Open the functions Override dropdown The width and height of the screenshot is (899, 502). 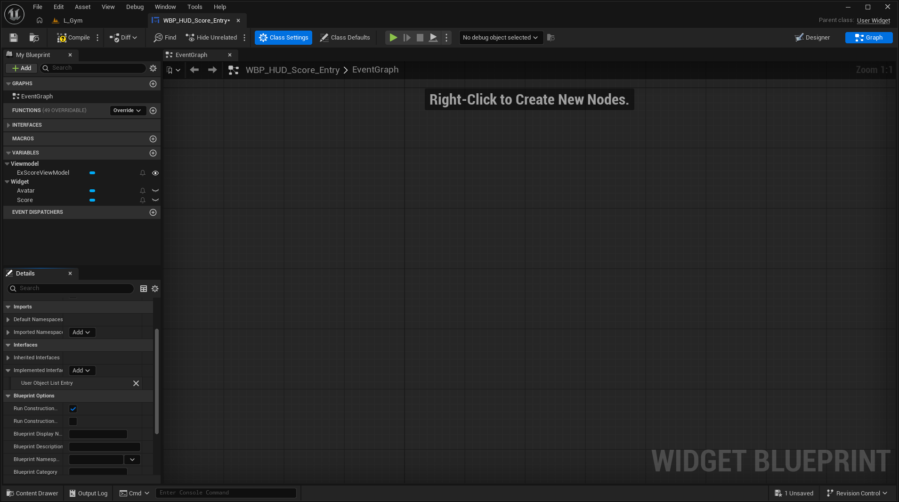(127, 111)
